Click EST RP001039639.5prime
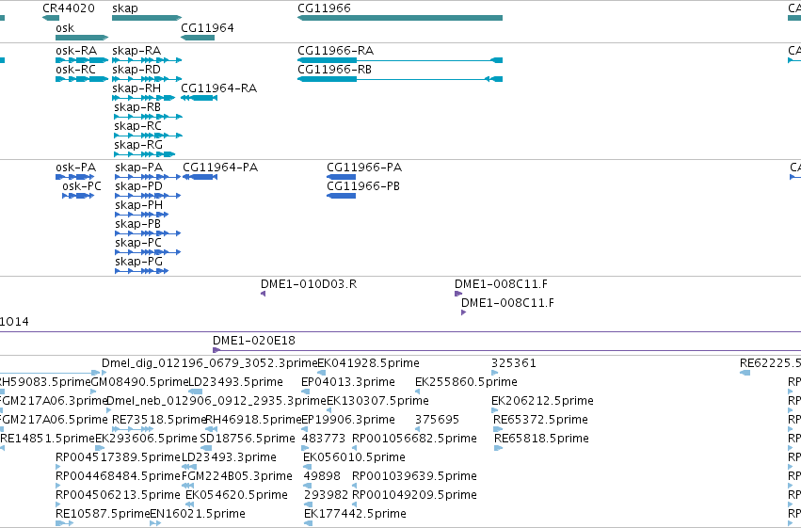 (x=414, y=476)
